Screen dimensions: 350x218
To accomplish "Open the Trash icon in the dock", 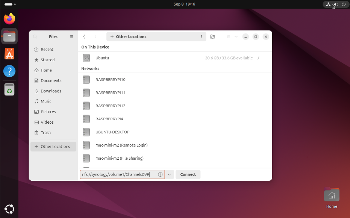I will pyautogui.click(x=9, y=89).
